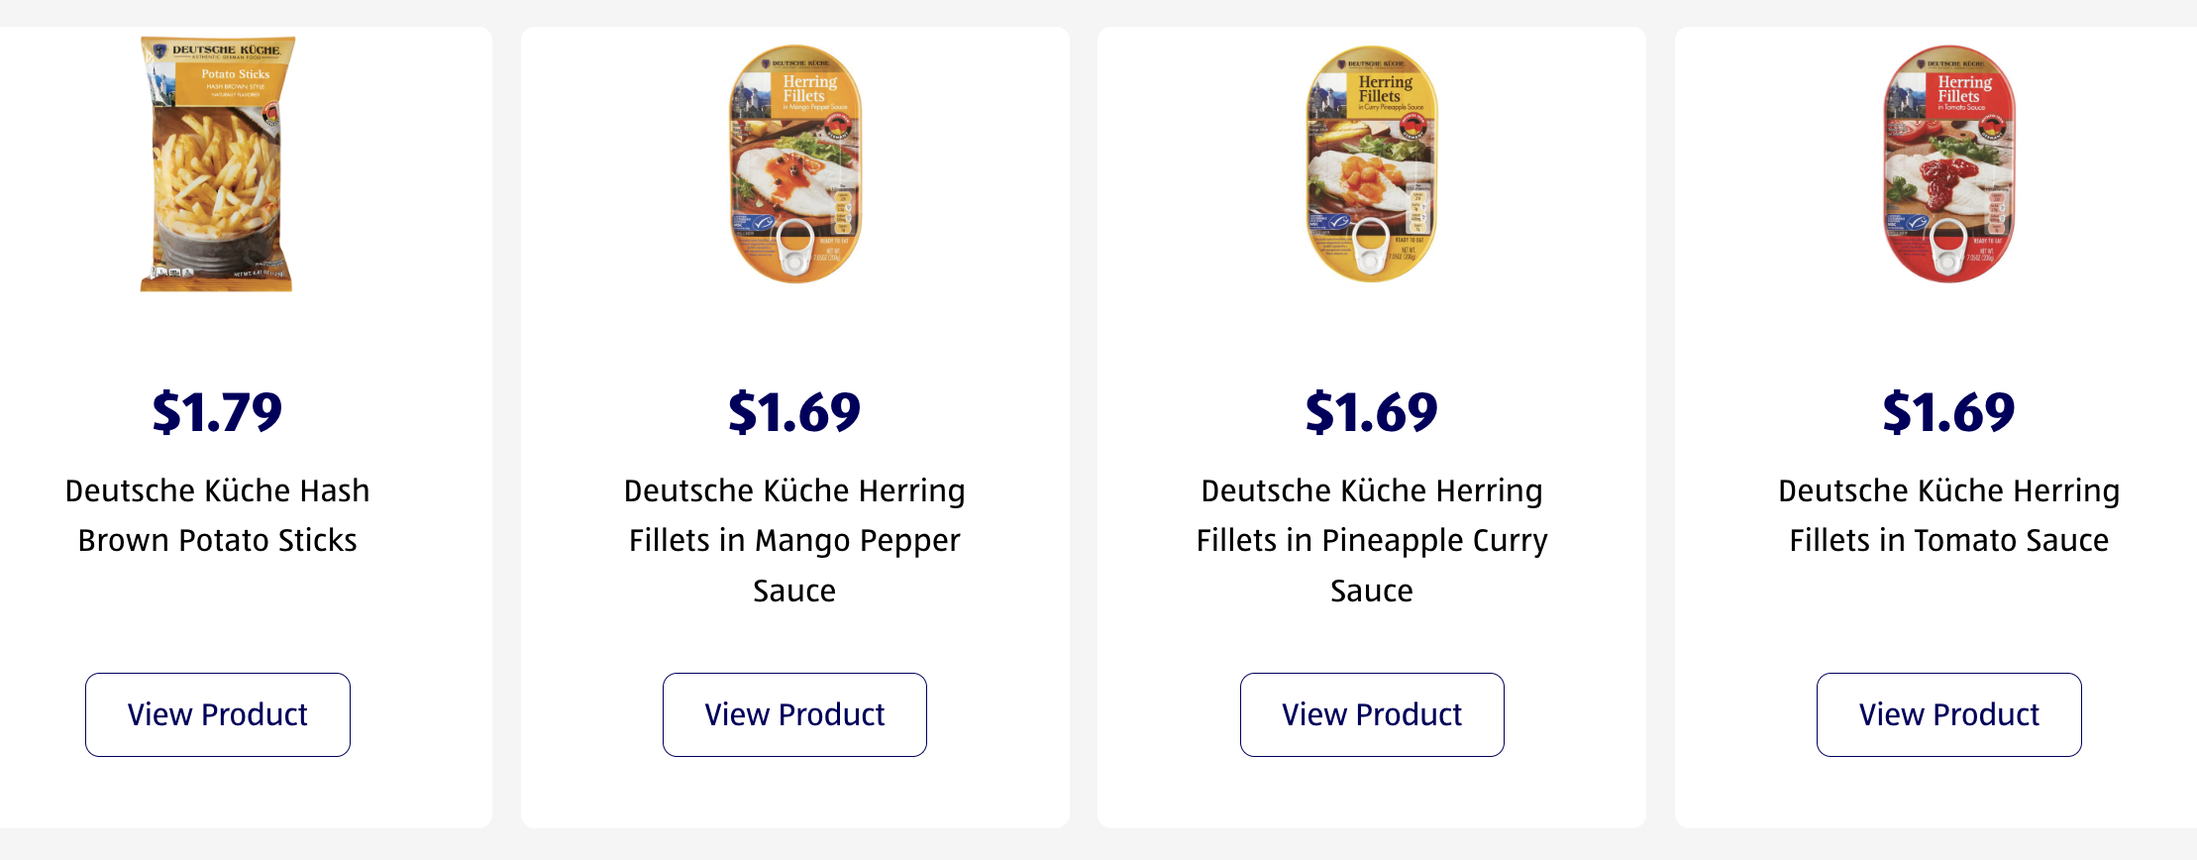View Product for Hash Brown Potato Sticks
The image size is (2197, 860).
click(x=218, y=714)
